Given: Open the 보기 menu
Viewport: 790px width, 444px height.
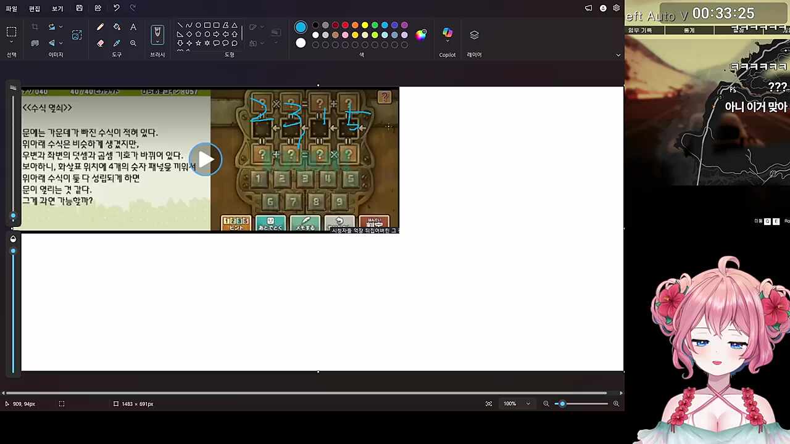Looking at the screenshot, I should [x=57, y=9].
